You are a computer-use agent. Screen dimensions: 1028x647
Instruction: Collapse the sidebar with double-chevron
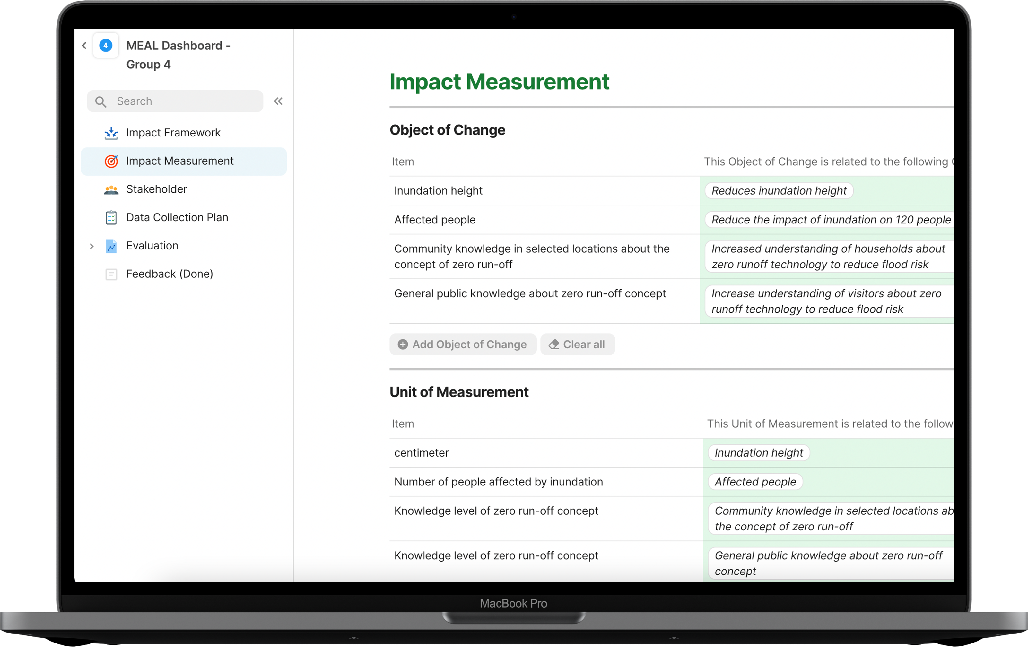[278, 101]
